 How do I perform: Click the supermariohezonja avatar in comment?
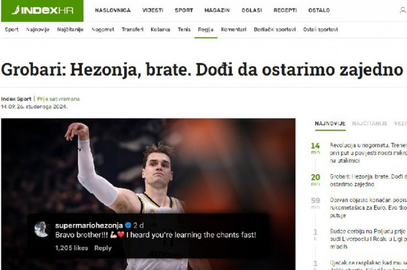[x=42, y=229]
